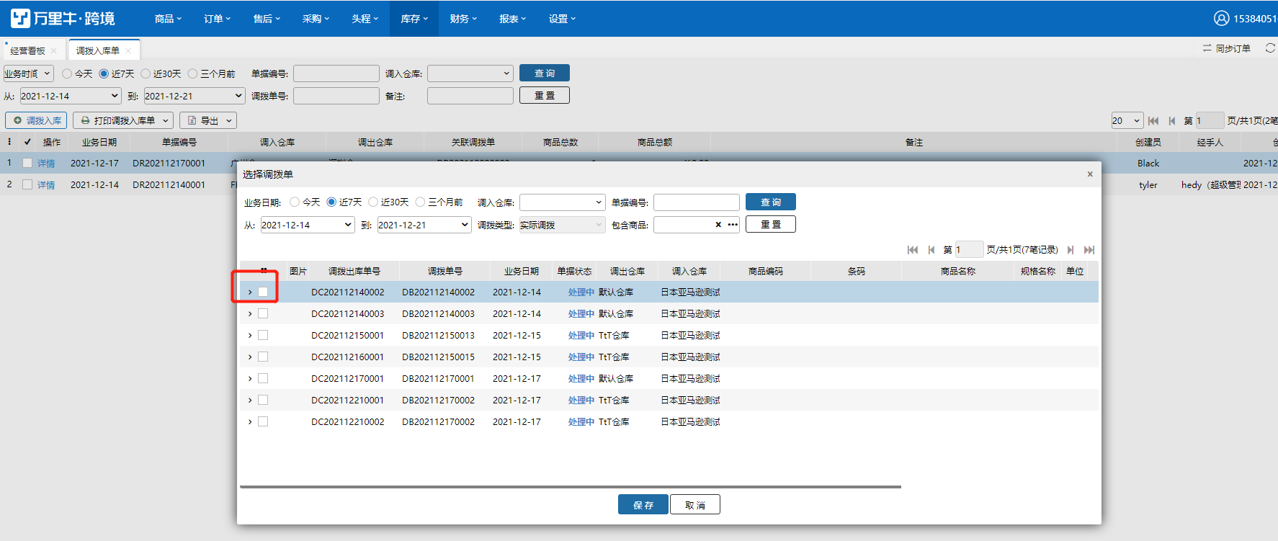Sort by 调拨出库单号 column header
The image size is (1278, 541).
click(x=354, y=271)
